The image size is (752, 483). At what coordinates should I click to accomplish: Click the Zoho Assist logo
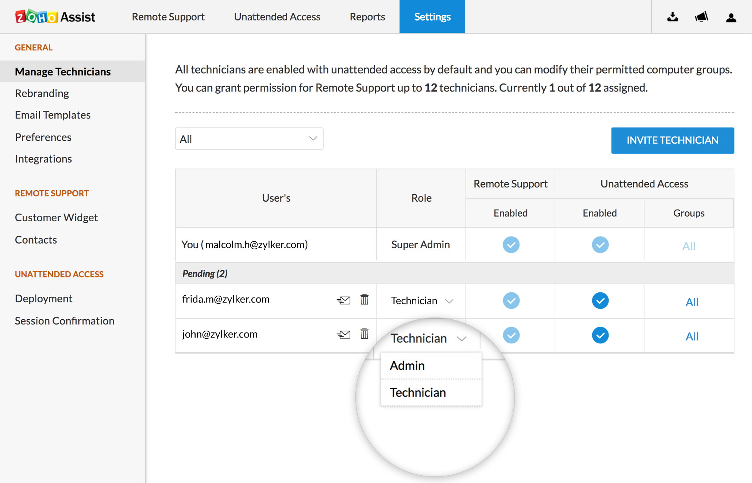[x=55, y=17]
